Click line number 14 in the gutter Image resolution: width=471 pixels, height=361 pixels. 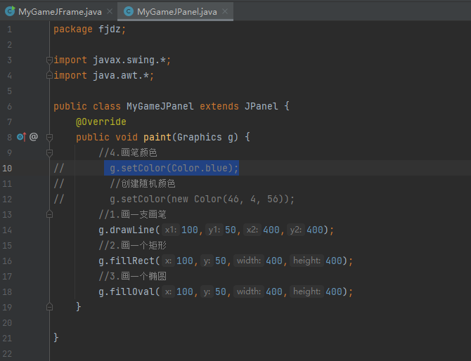click(x=7, y=230)
